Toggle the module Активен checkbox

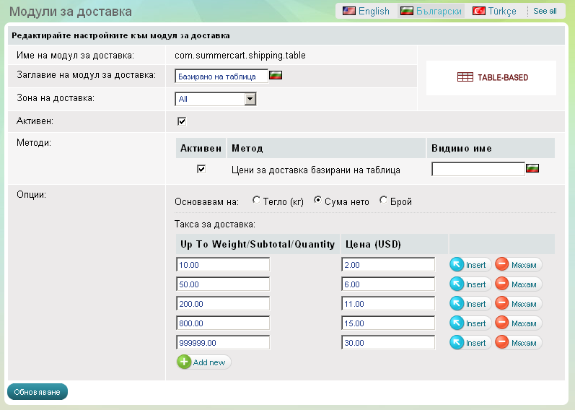(182, 121)
